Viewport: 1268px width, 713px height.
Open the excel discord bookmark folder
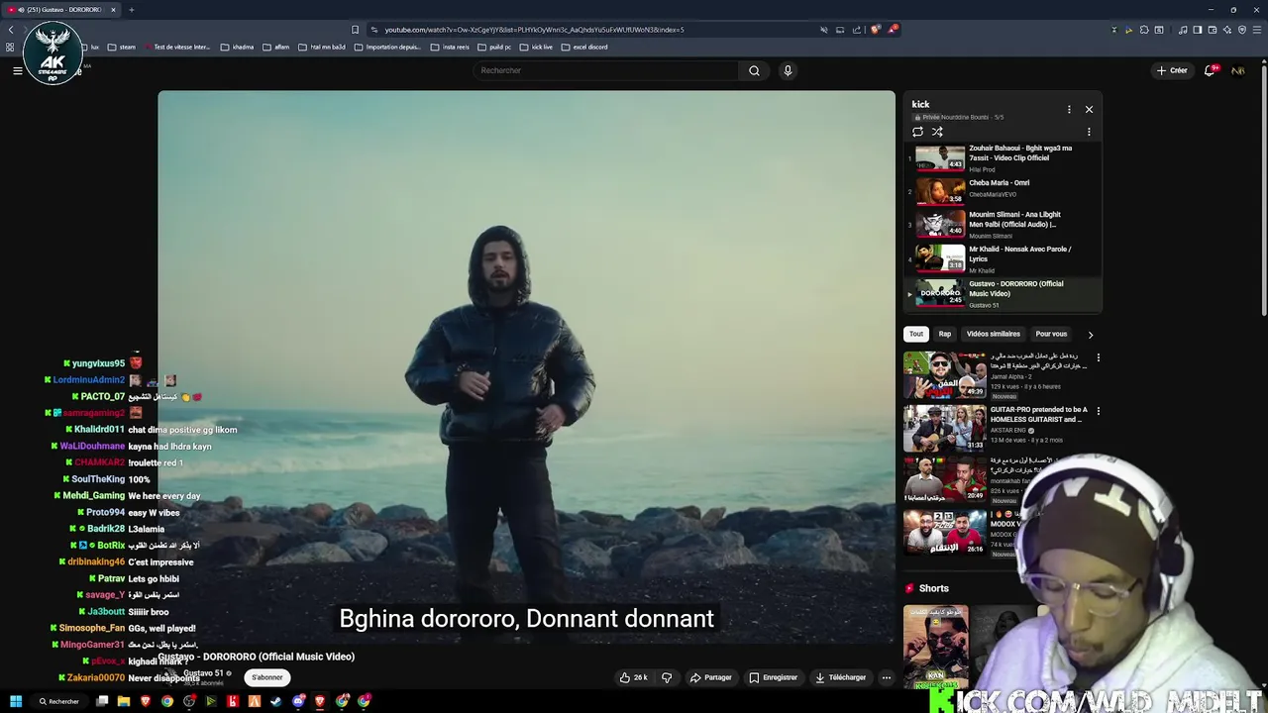[584, 47]
